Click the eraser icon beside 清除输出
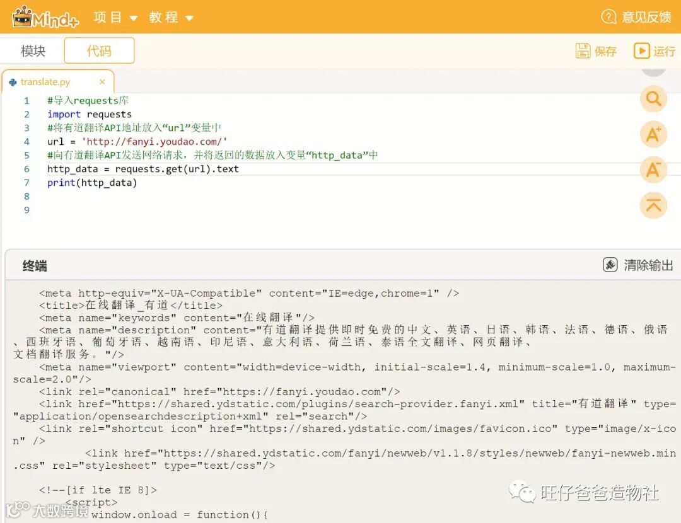The image size is (681, 523). (x=610, y=264)
